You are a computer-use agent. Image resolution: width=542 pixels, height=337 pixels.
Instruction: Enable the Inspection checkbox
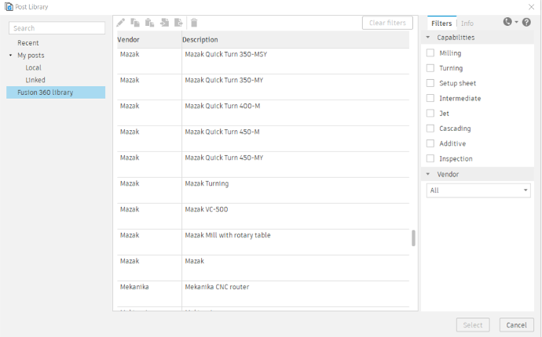coord(430,158)
